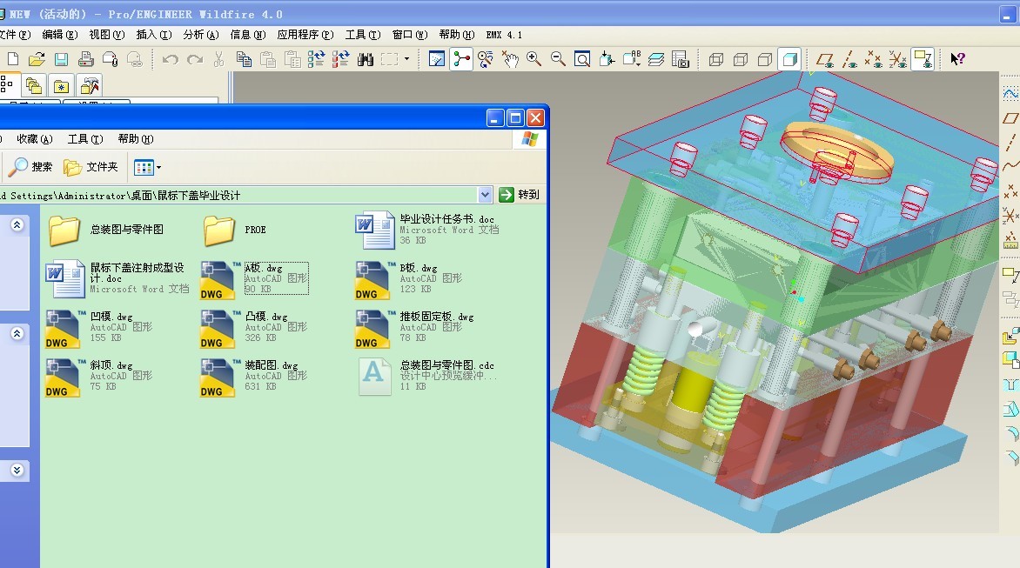Click the Zoom Out magnifier icon

click(x=558, y=59)
